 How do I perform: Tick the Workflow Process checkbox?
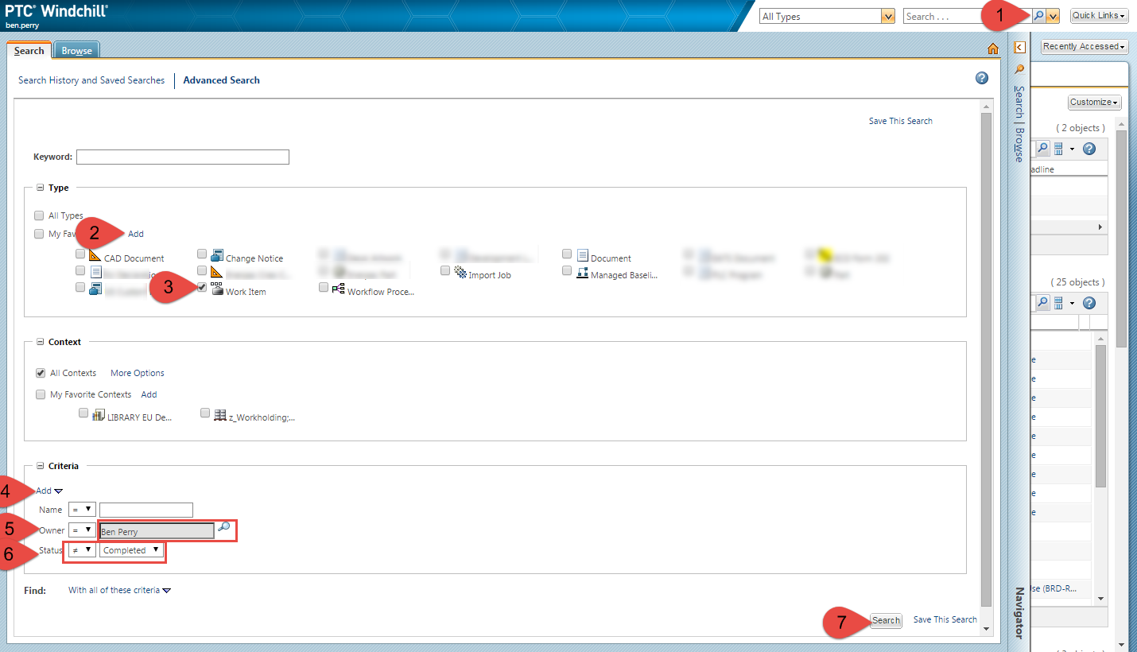click(x=324, y=287)
